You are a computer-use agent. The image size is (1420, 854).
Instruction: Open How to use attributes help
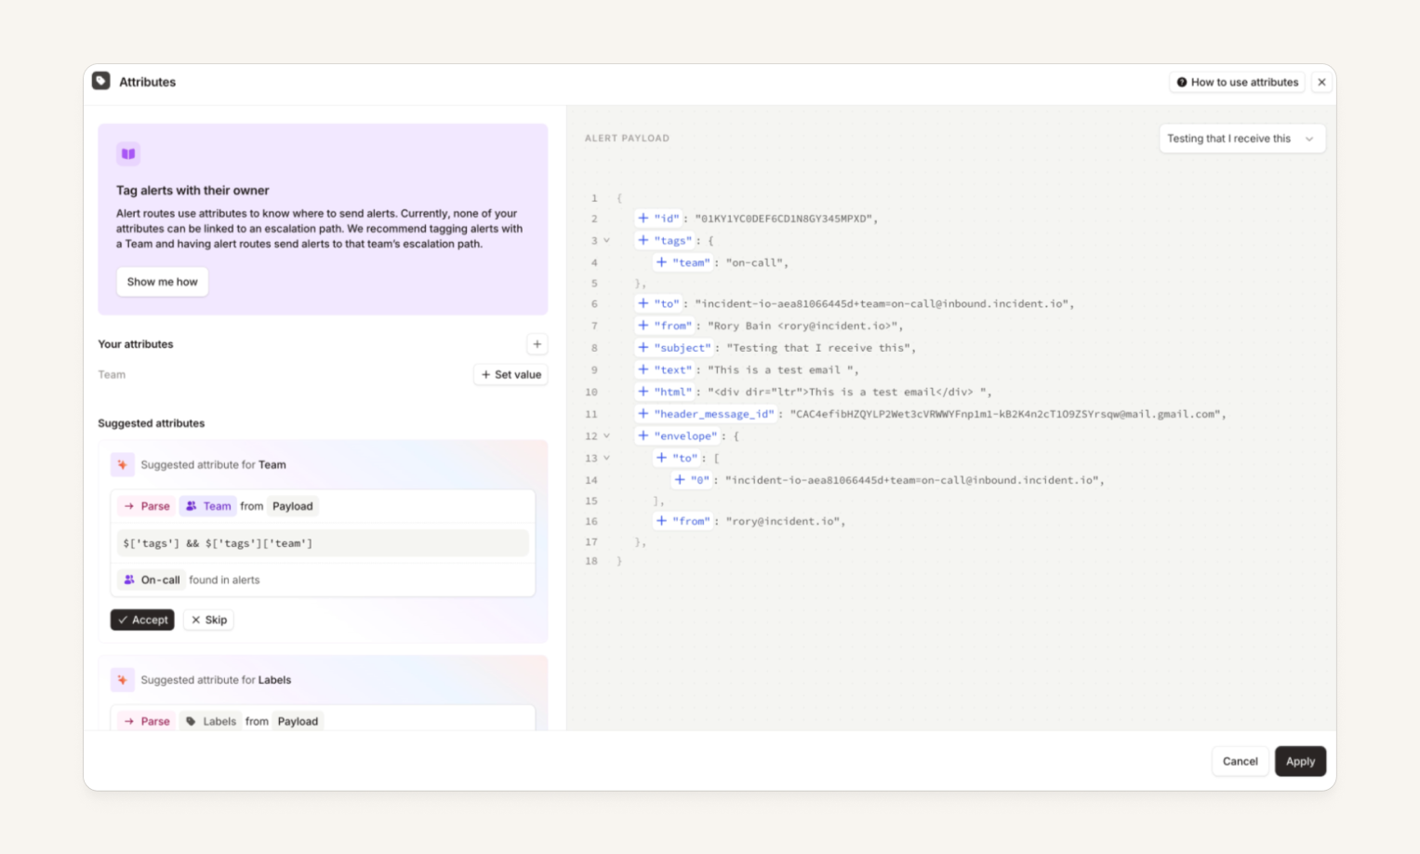pyautogui.click(x=1237, y=82)
